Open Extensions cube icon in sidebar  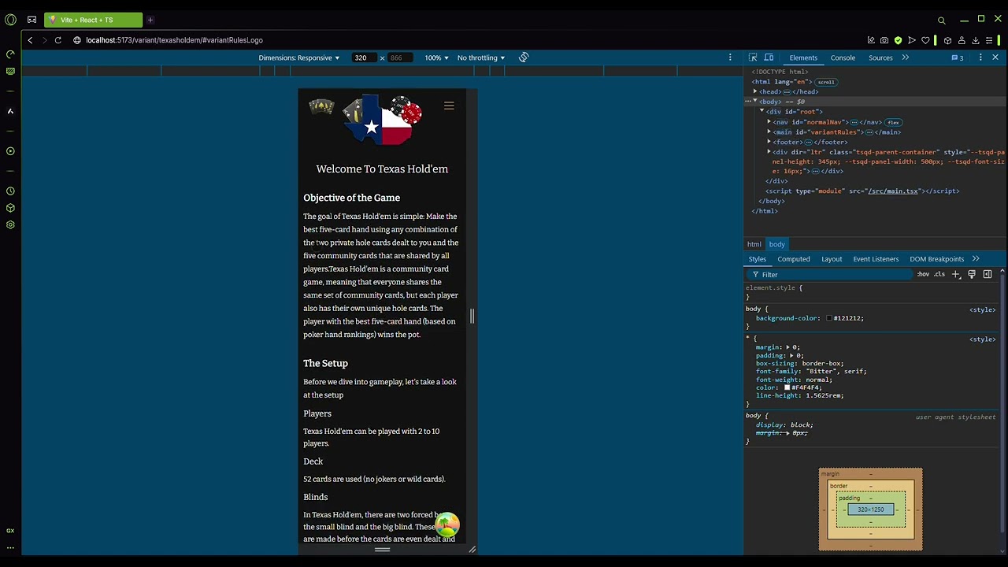pos(10,208)
